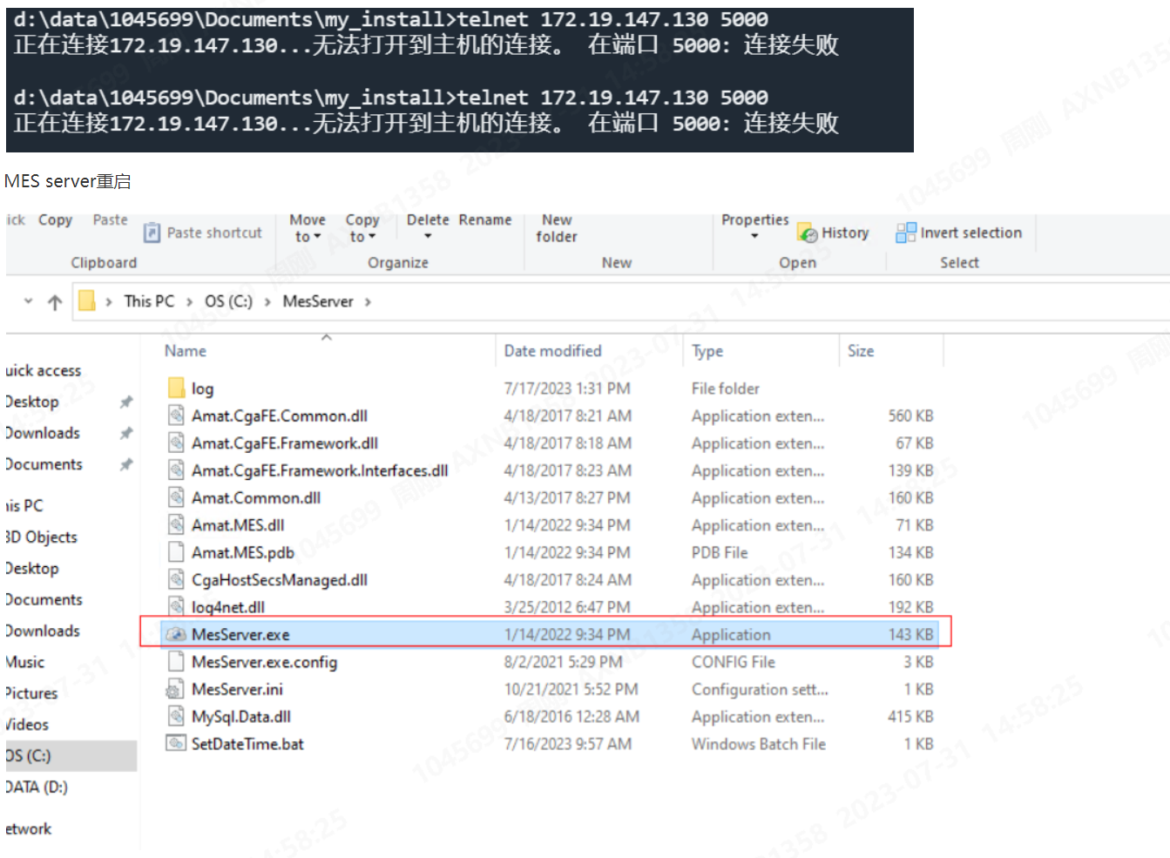This screenshot has width=1170, height=858.
Task: Expand the chevron after OS (C:)
Action: (x=267, y=301)
